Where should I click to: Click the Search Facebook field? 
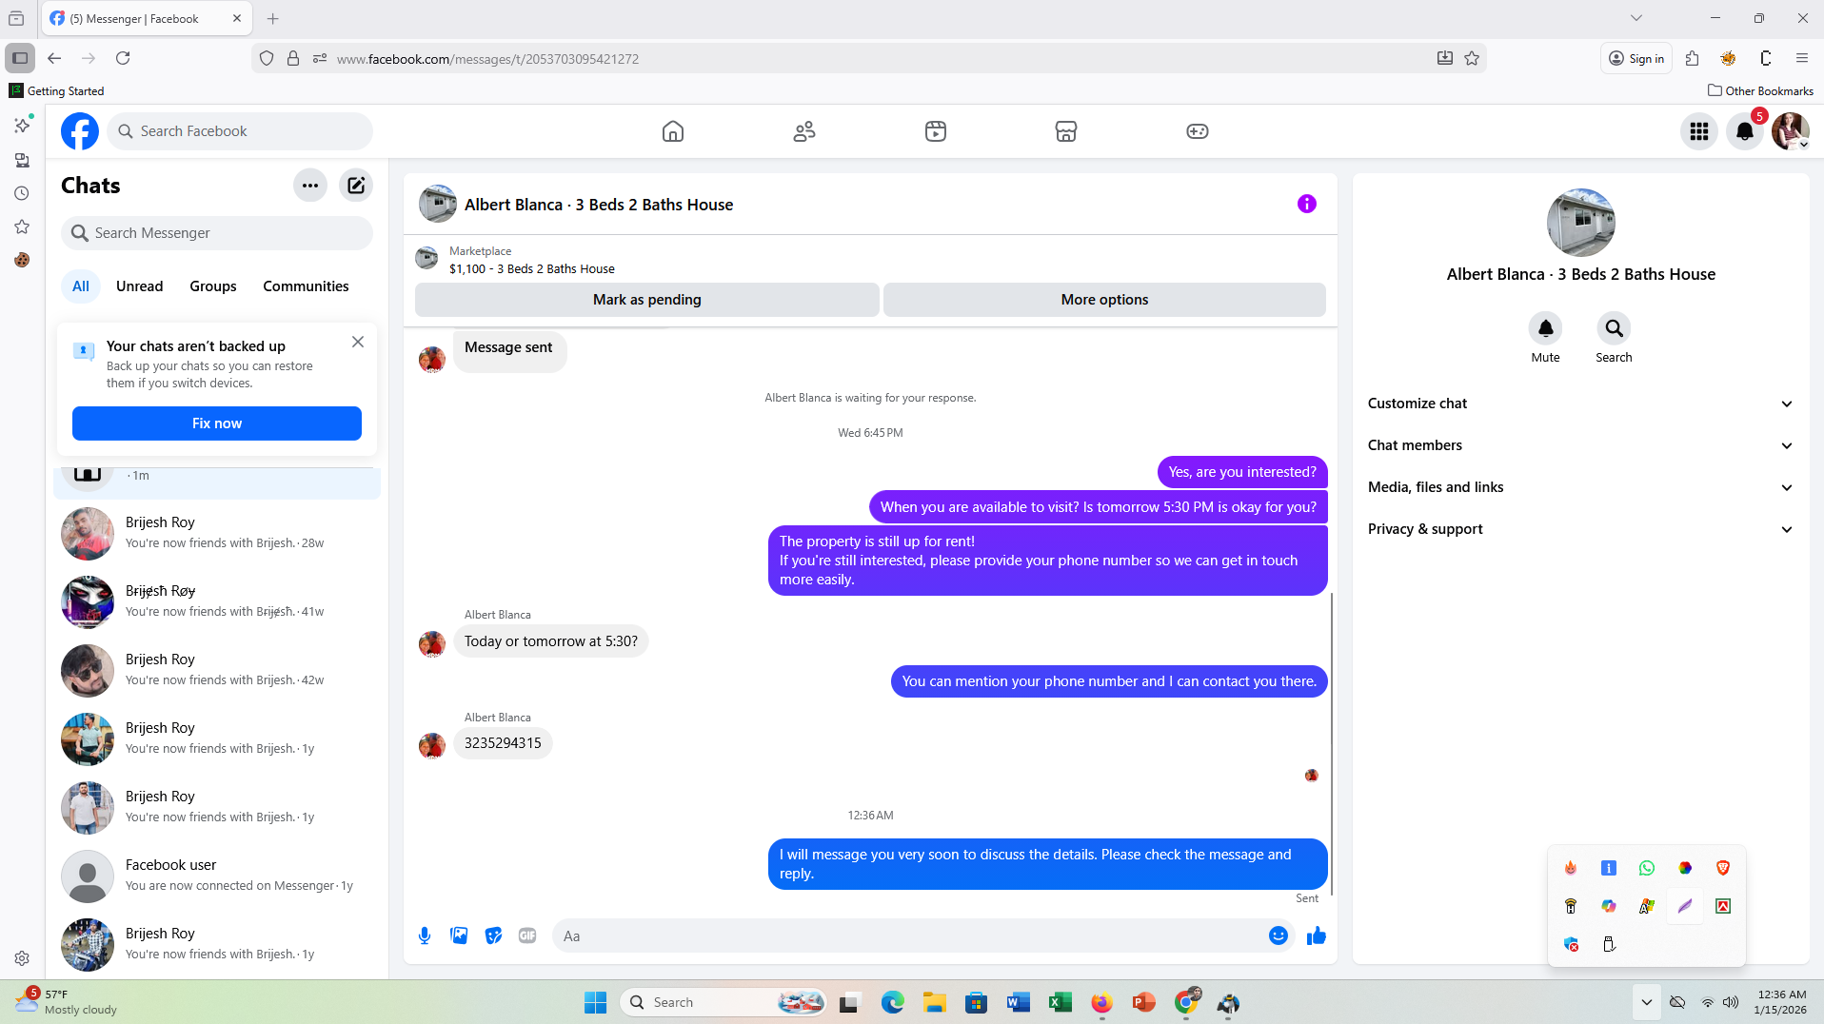pyautogui.click(x=240, y=131)
